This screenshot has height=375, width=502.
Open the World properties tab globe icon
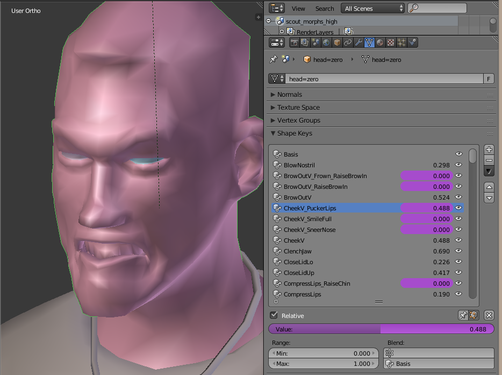pyautogui.click(x=326, y=43)
